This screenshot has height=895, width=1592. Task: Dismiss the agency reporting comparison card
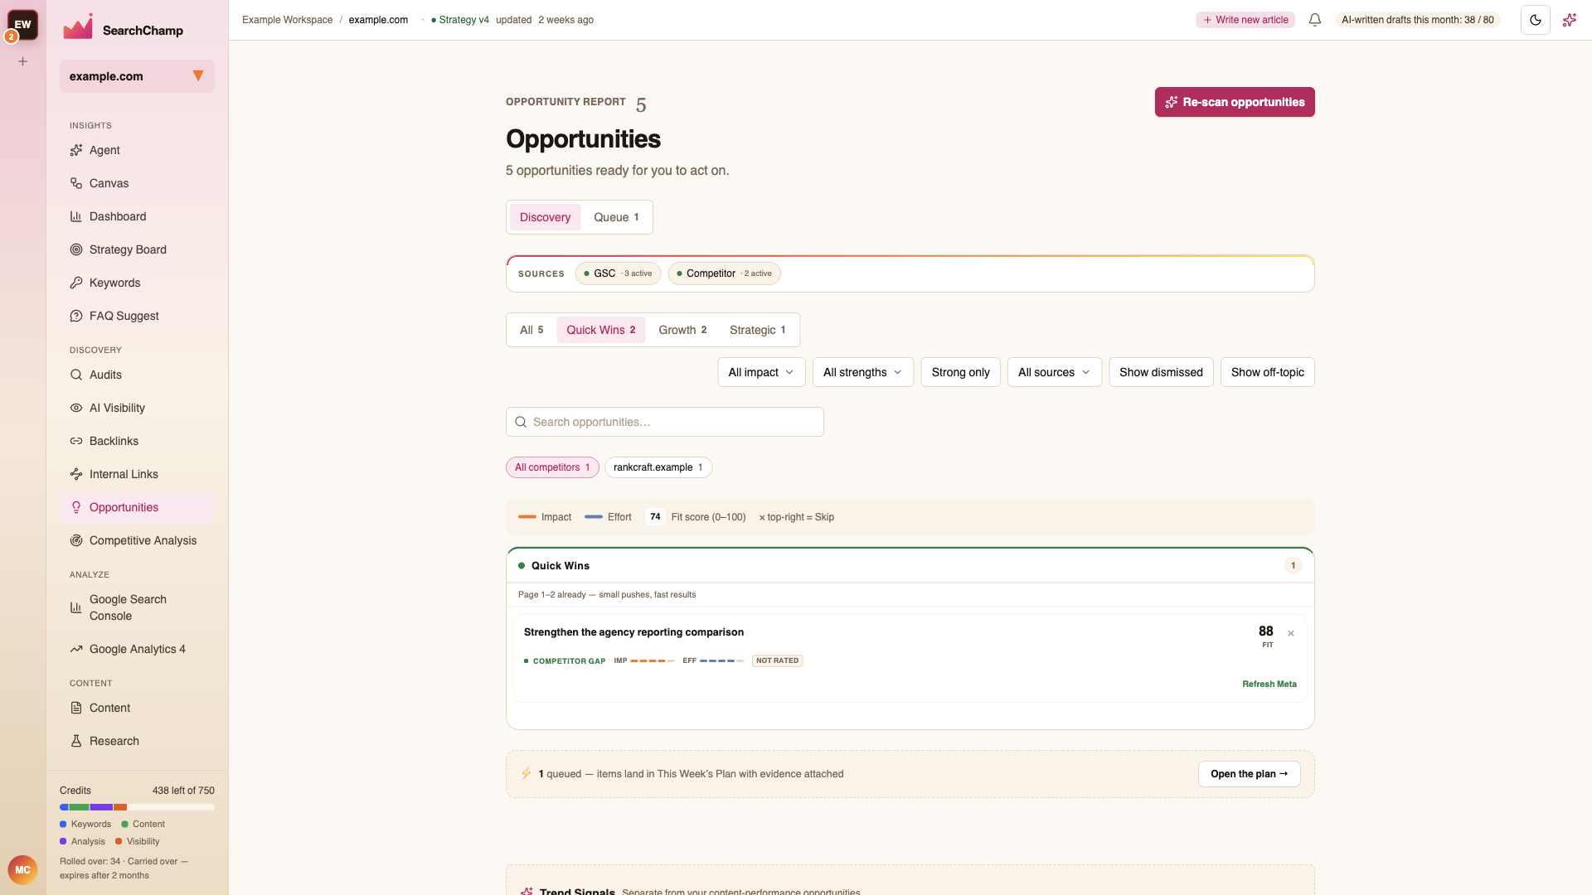point(1291,633)
